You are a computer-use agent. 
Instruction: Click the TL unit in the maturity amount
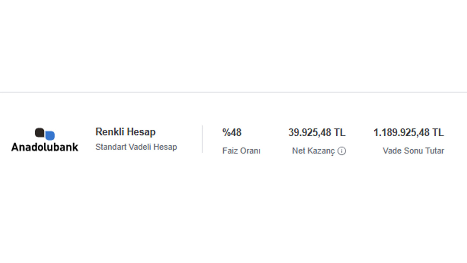(437, 133)
